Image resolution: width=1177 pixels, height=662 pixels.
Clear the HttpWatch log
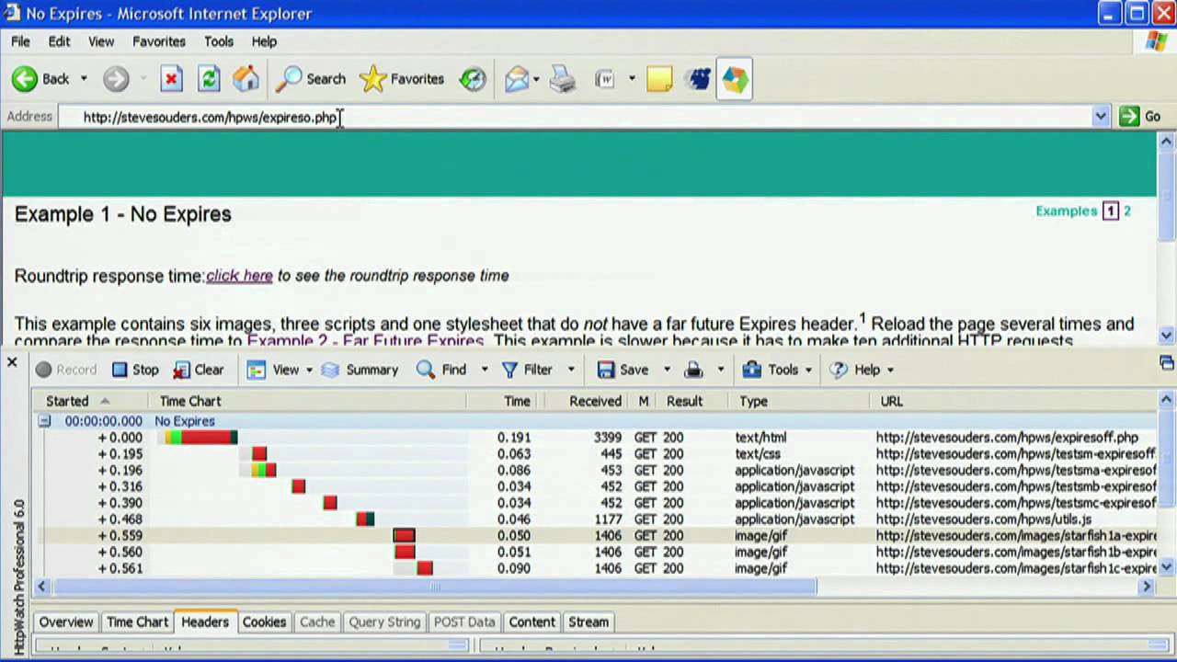(199, 370)
